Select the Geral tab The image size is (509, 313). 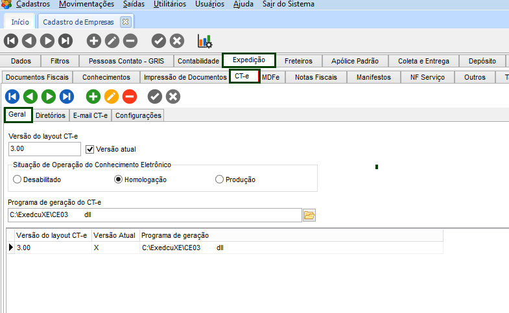18,115
